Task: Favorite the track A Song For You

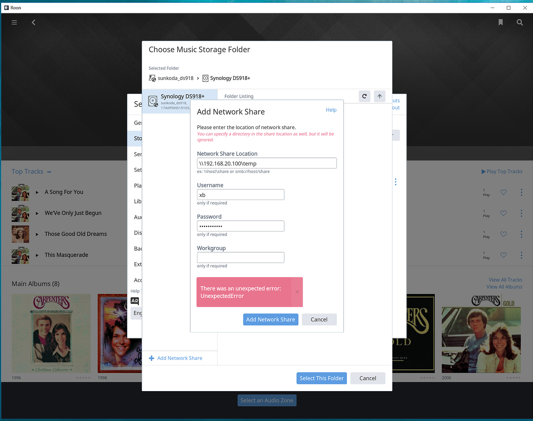Action: [504, 192]
